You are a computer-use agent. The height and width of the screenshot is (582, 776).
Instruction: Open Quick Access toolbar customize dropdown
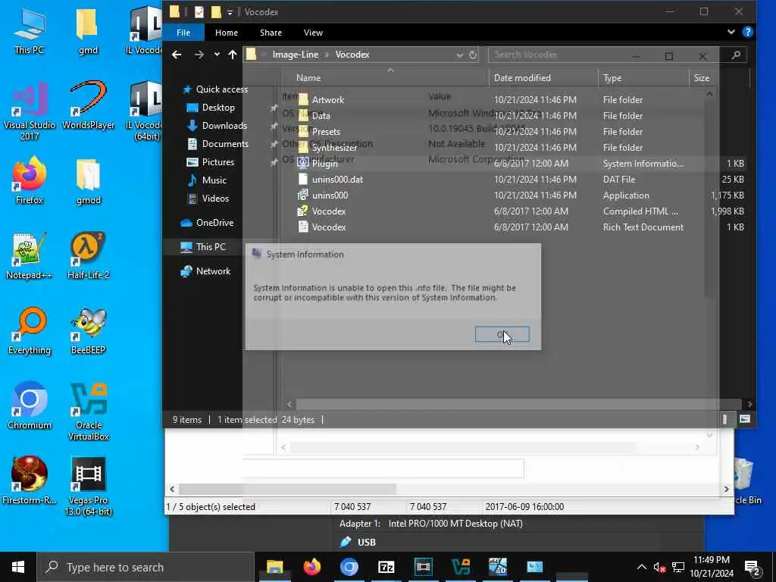click(230, 12)
